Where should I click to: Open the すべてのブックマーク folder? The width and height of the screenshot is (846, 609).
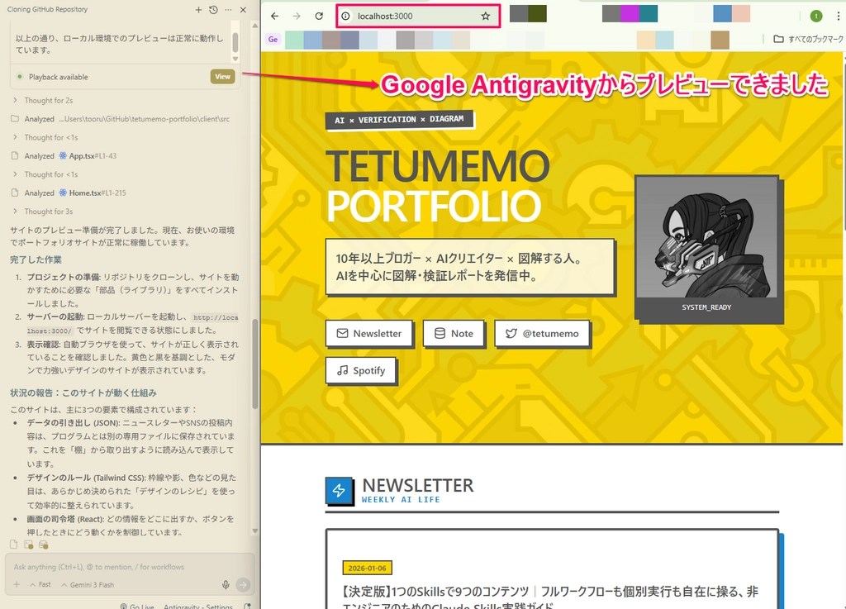[808, 39]
